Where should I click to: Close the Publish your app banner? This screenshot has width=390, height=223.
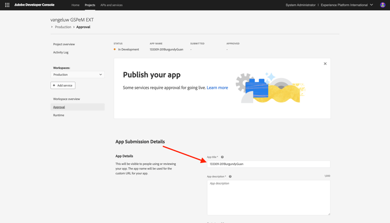point(325,63)
